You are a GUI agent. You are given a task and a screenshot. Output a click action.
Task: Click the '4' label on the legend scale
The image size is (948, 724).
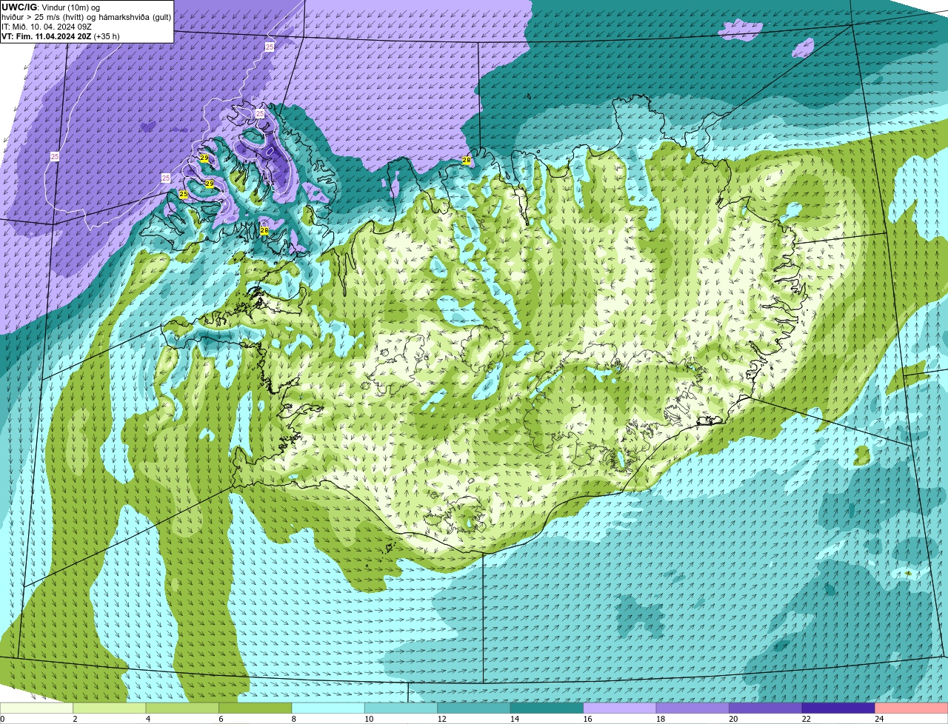click(148, 719)
